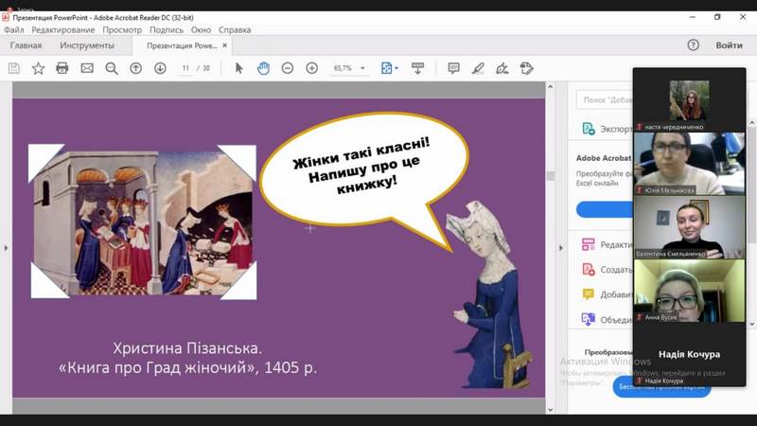Click the document vertical scrollbar thumb
This screenshot has height=426, width=757.
[x=551, y=176]
